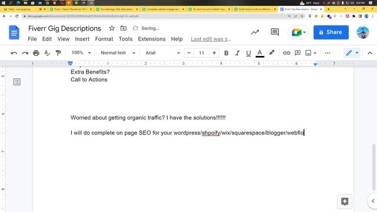Move document using the folder icon

(123, 28)
